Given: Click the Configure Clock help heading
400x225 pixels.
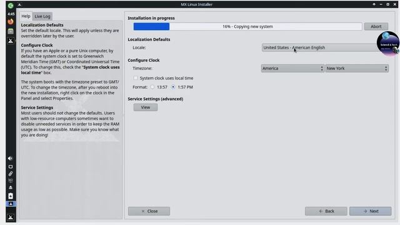Looking at the screenshot, I should click(37, 45).
